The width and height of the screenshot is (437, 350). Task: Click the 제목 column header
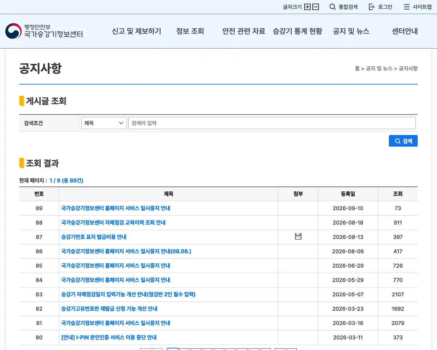[169, 194]
